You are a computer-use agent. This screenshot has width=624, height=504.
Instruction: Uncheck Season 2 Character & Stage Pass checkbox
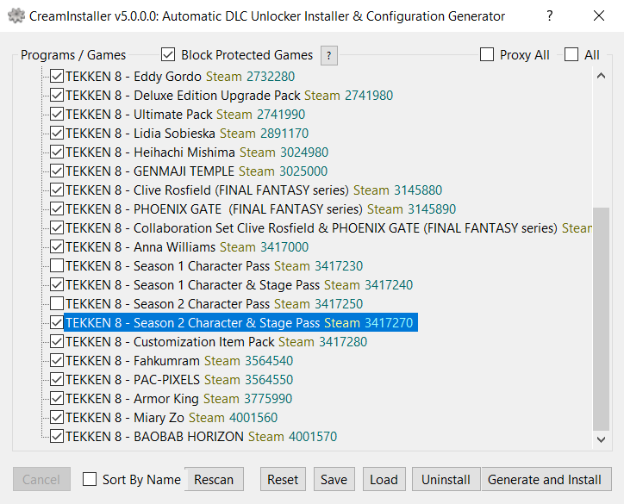click(57, 323)
